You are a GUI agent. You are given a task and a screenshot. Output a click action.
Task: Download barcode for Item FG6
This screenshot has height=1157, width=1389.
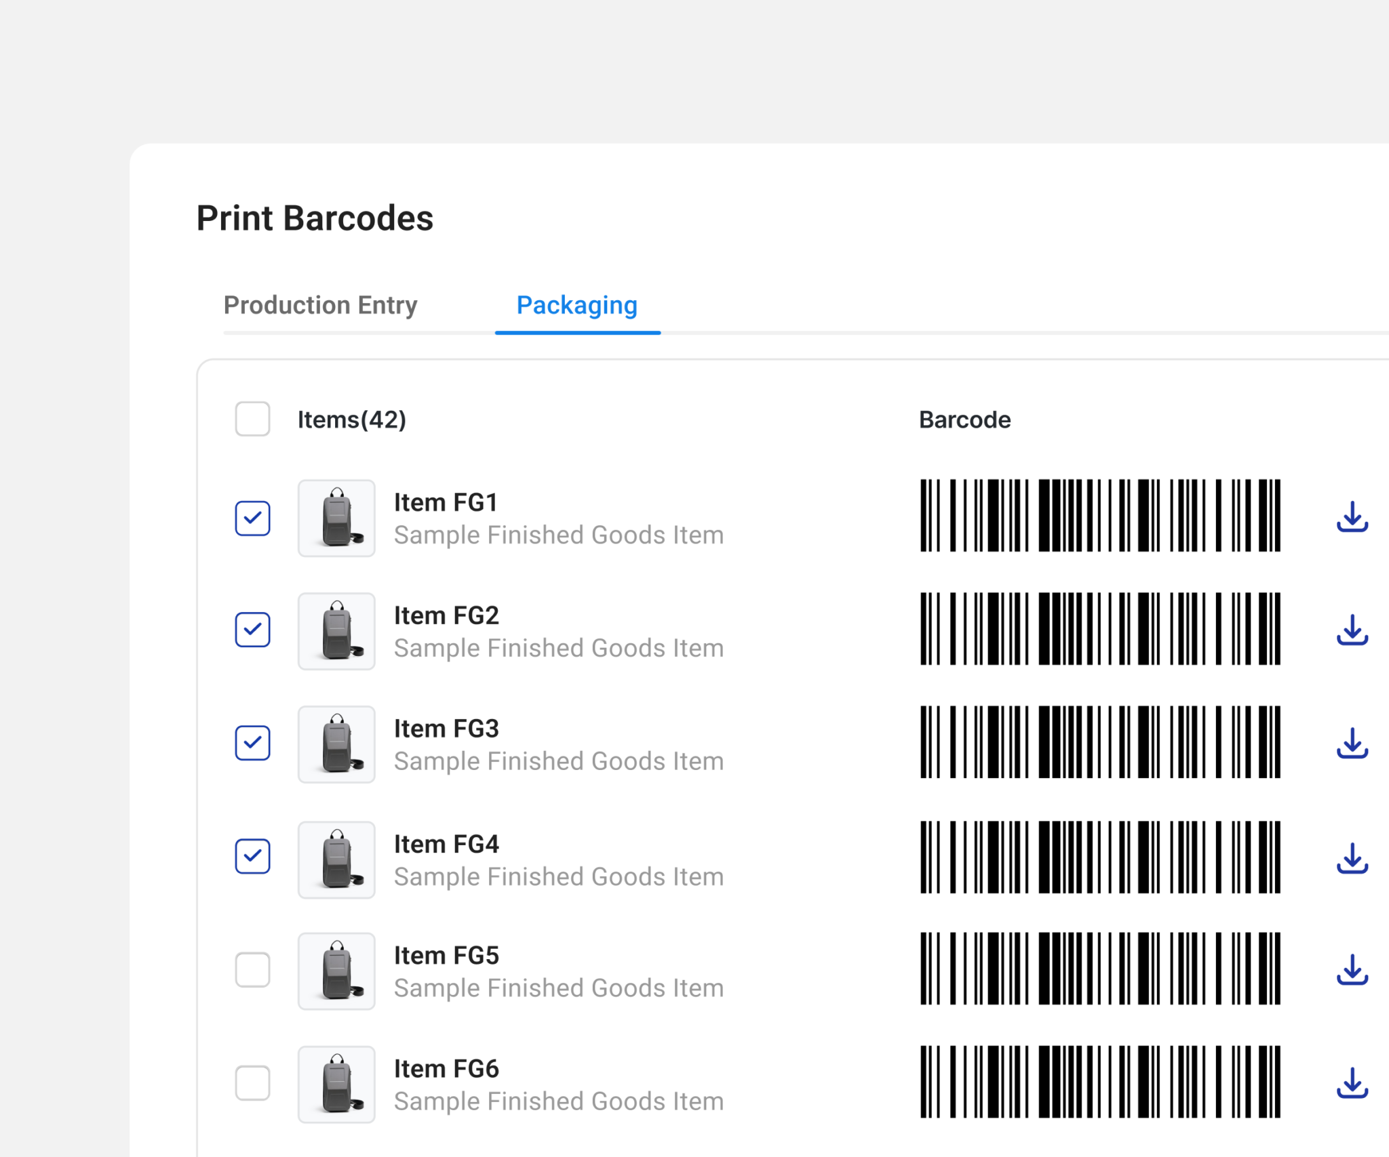[1352, 1083]
